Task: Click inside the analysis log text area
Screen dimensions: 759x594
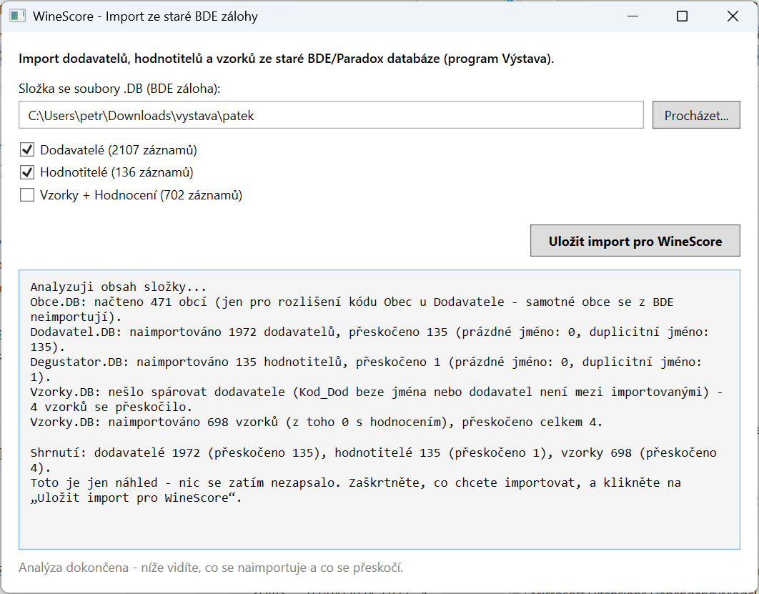Action: click(379, 410)
